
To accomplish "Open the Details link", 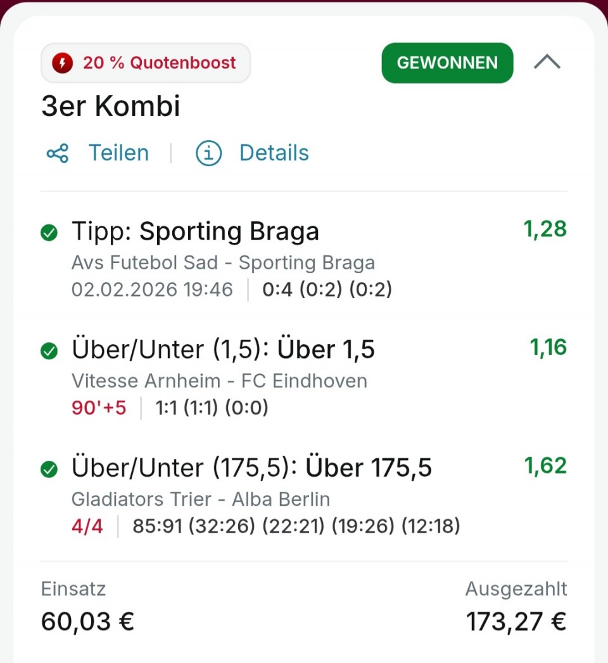I will pos(274,153).
